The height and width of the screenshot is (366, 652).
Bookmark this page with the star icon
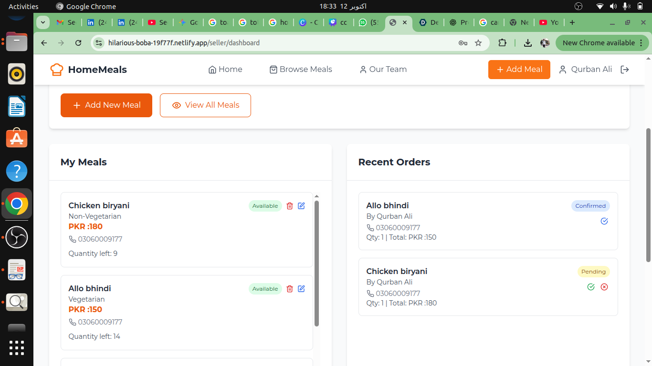pos(478,43)
